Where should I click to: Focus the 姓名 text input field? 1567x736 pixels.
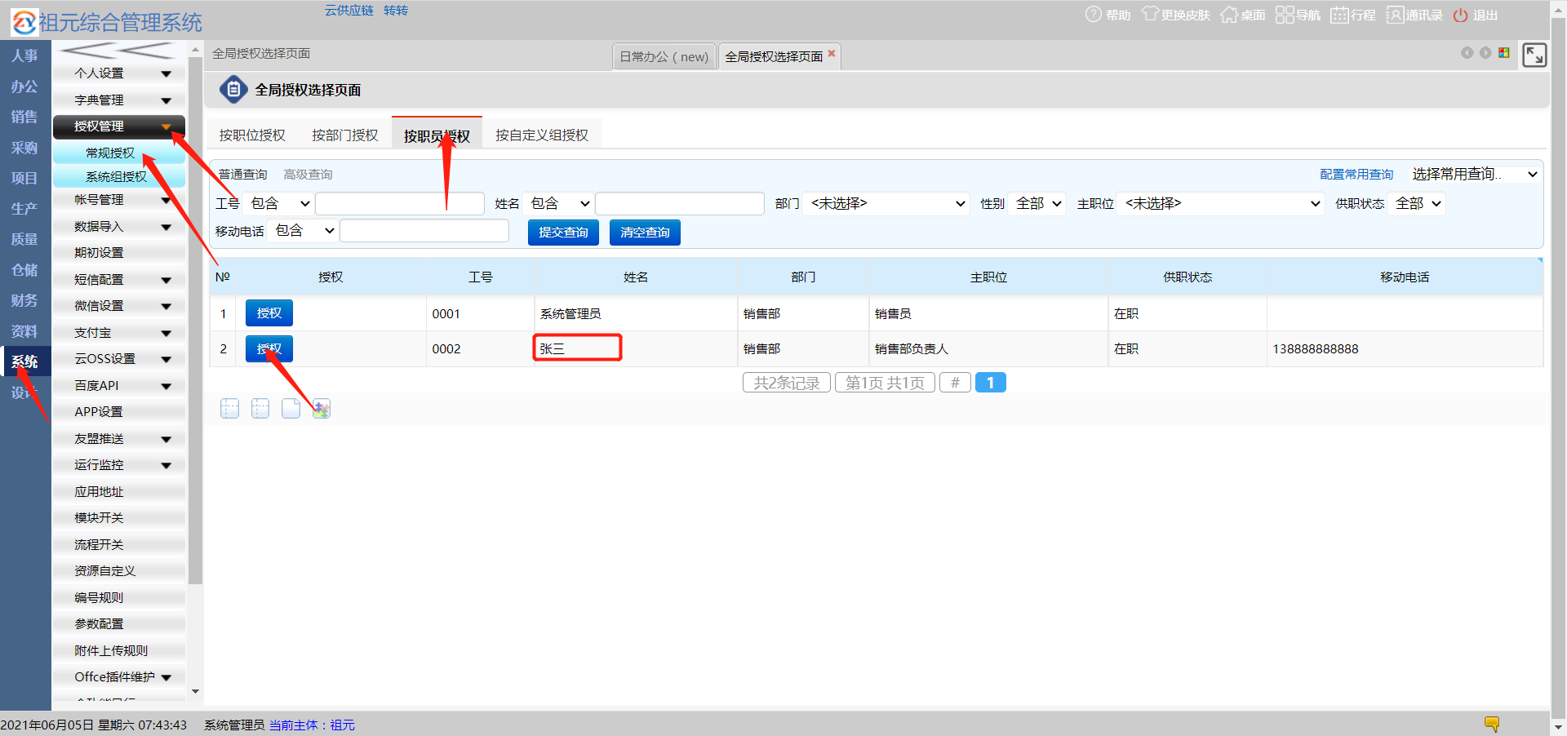pos(680,204)
